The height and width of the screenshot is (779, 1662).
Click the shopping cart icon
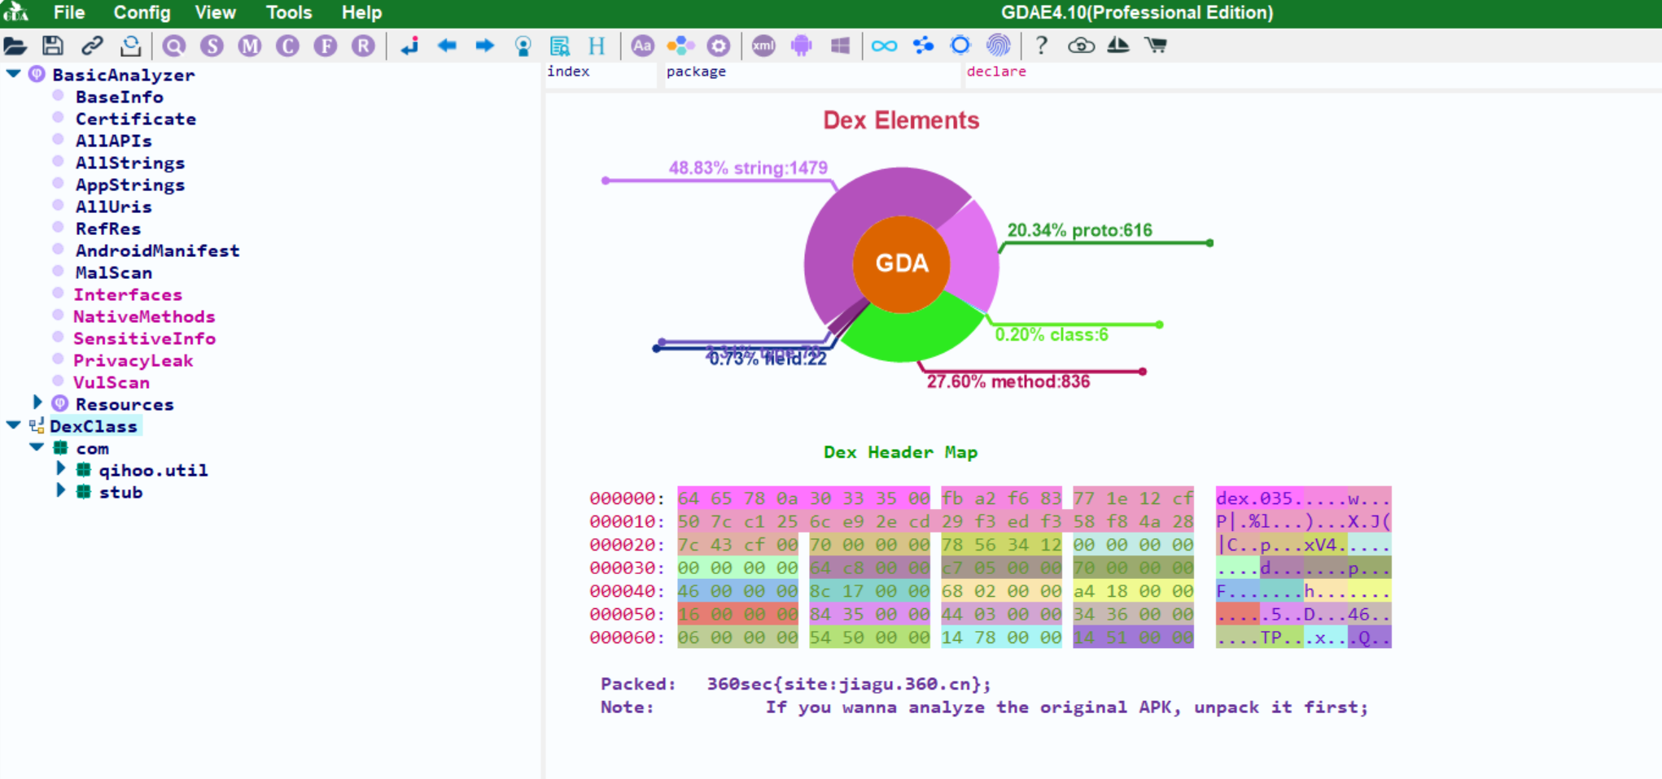point(1156,46)
